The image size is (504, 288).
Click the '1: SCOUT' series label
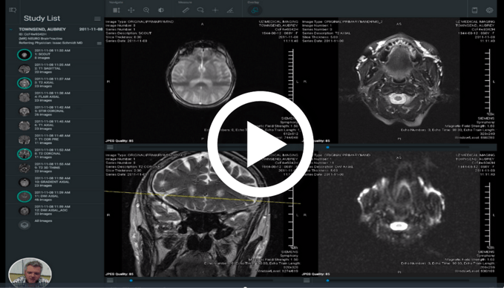coord(42,54)
